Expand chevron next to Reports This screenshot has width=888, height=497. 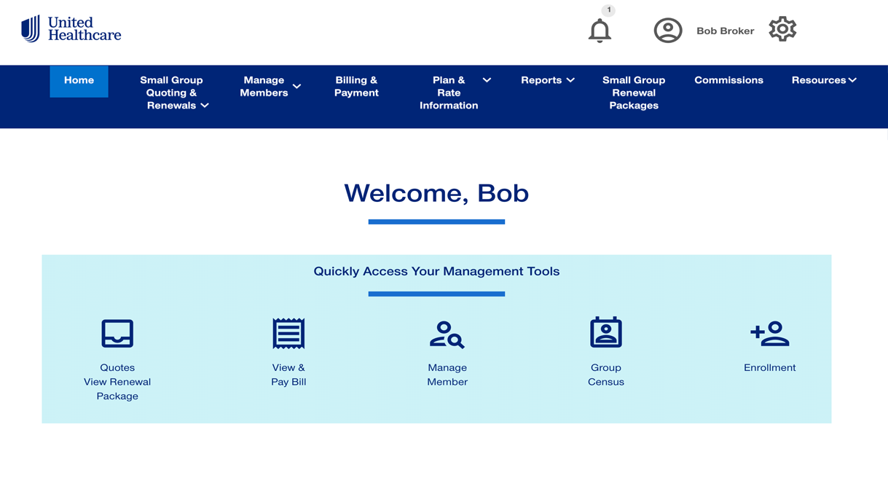pos(570,80)
